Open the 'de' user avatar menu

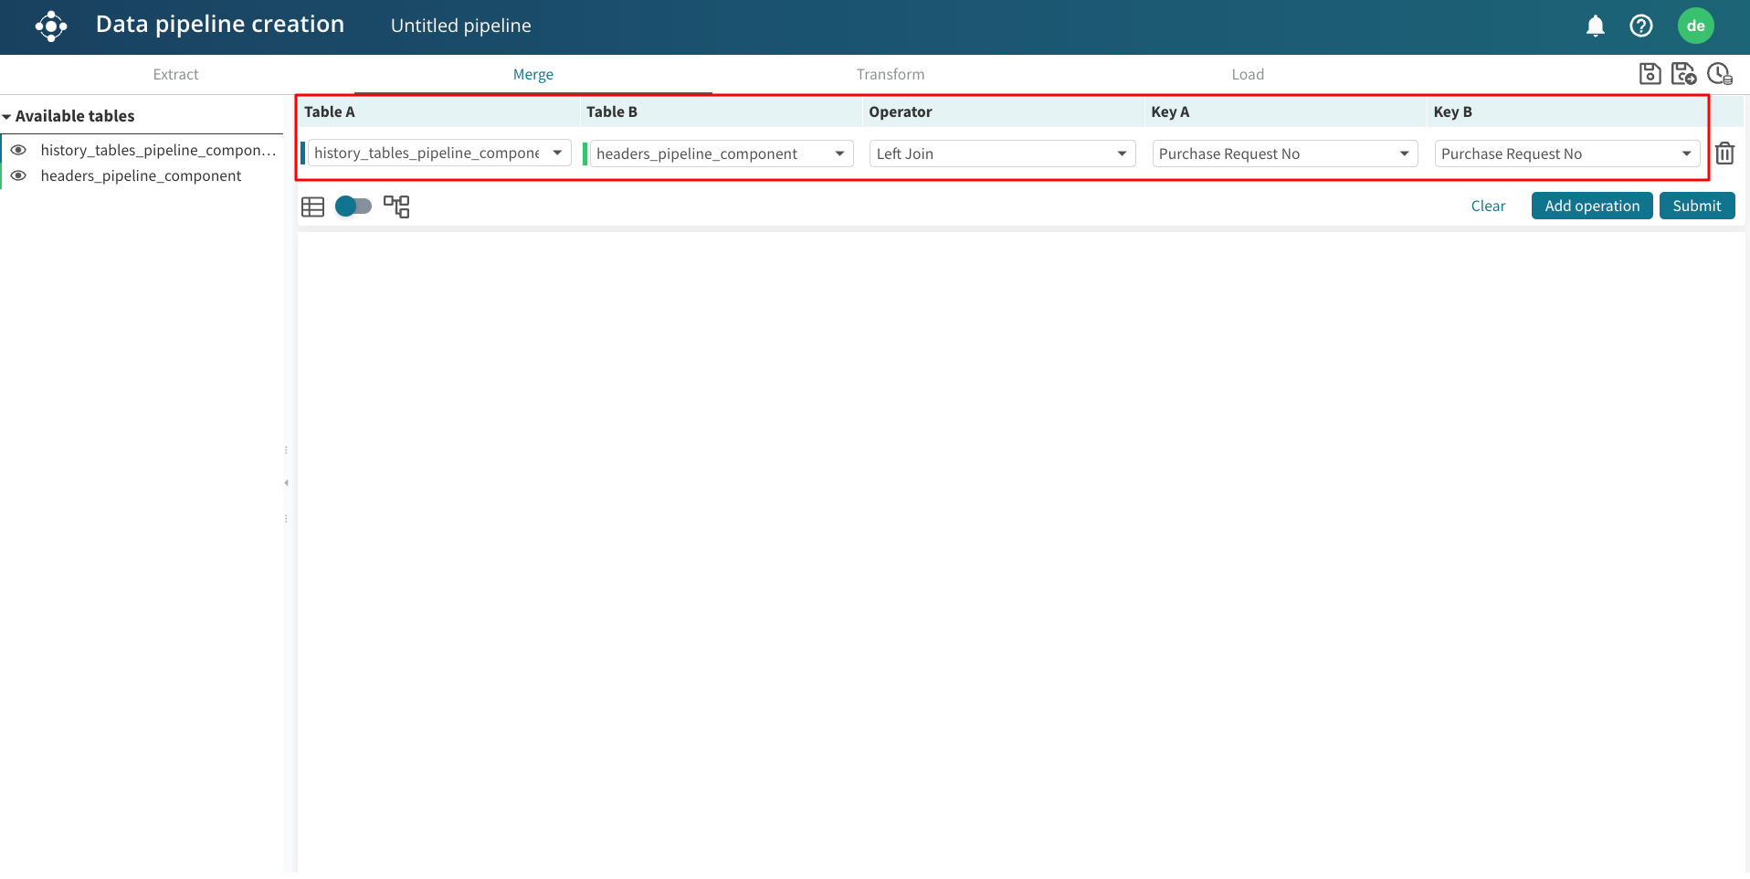click(1695, 26)
